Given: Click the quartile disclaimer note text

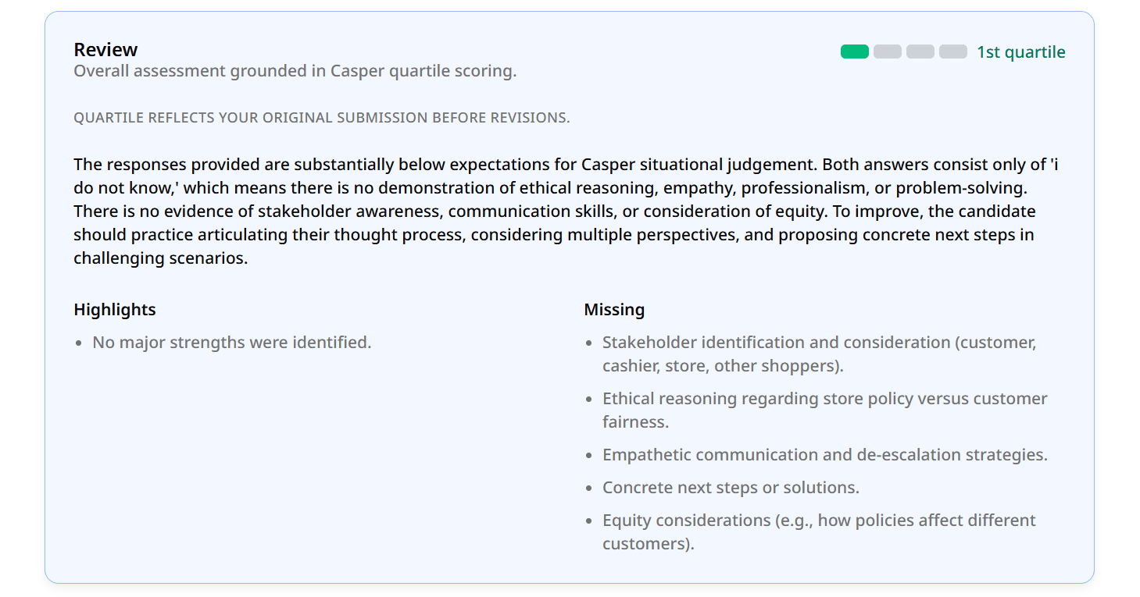Looking at the screenshot, I should click(x=322, y=118).
